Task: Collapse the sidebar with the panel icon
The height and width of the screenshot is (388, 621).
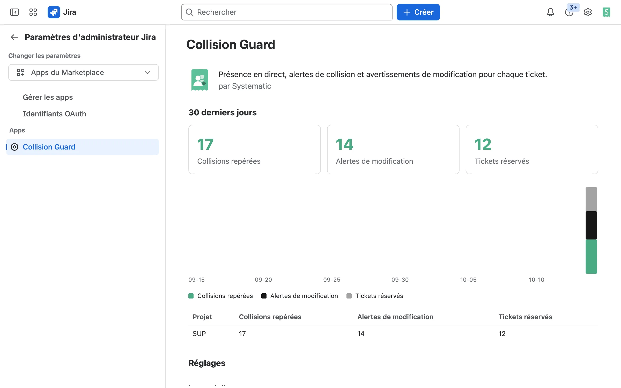Action: [x=14, y=12]
